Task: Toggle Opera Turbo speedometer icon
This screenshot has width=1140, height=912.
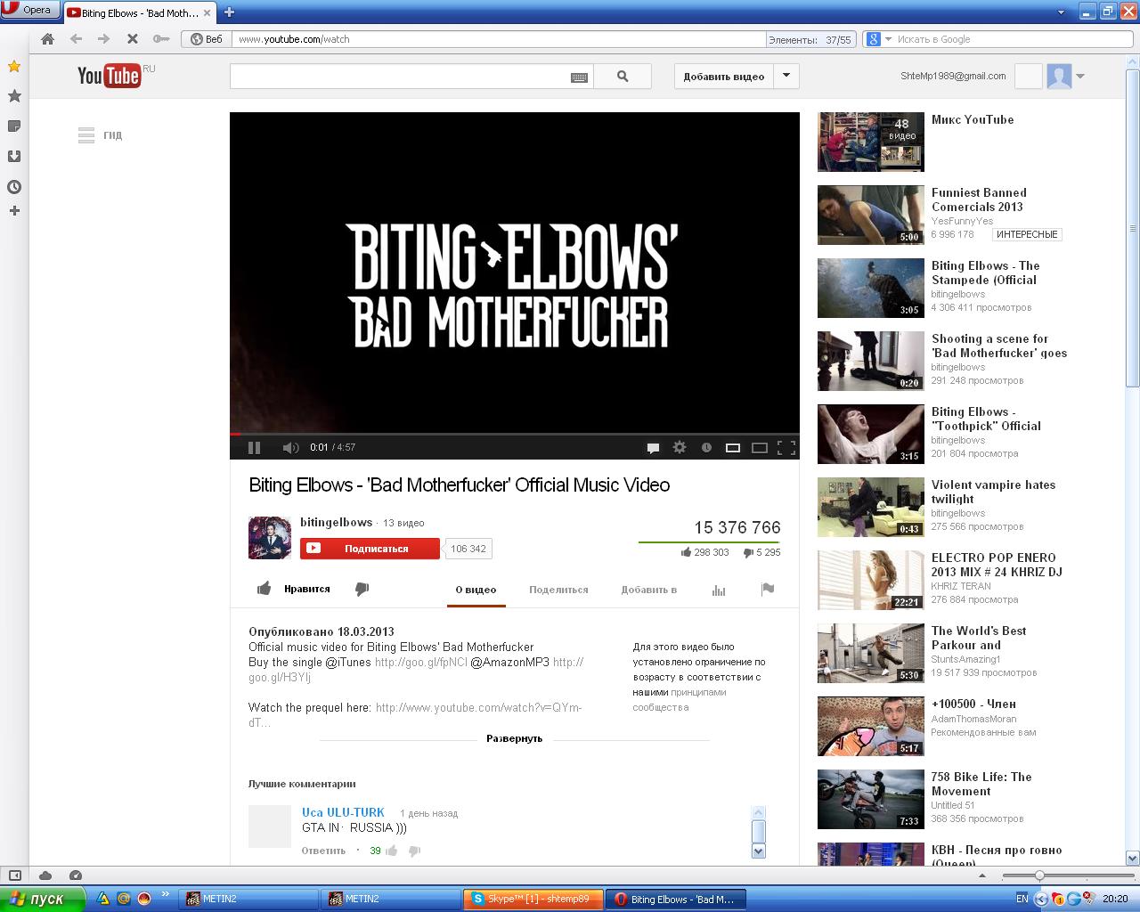Action: 76,875
